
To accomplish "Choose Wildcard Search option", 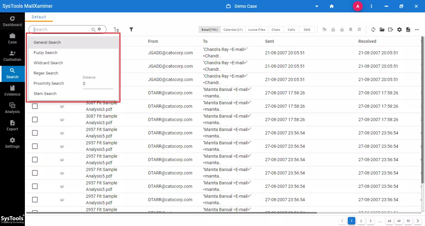I will (x=73, y=63).
